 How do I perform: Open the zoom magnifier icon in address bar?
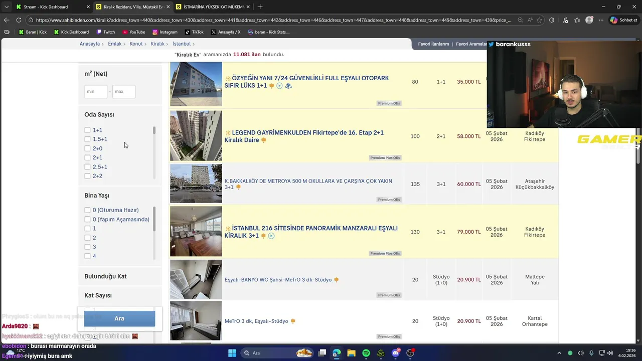tap(520, 20)
